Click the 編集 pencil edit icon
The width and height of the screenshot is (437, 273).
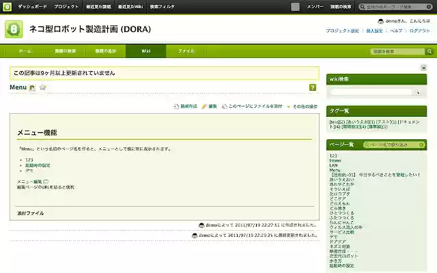coord(204,106)
